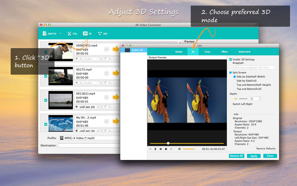Click the Add File toolbar icon

point(45,33)
